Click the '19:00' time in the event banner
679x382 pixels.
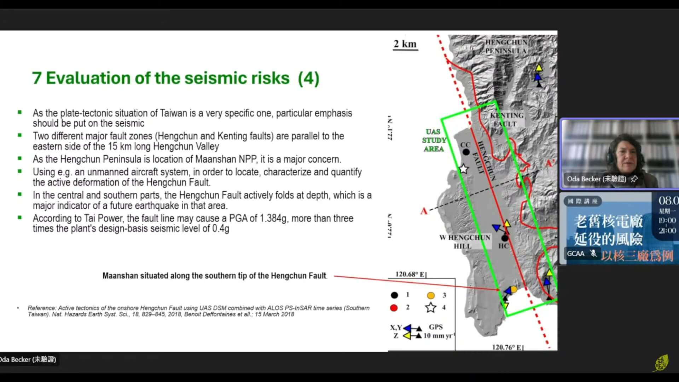pos(667,220)
